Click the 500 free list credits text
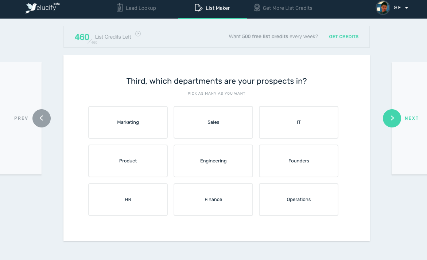The image size is (427, 260). pyautogui.click(x=265, y=36)
